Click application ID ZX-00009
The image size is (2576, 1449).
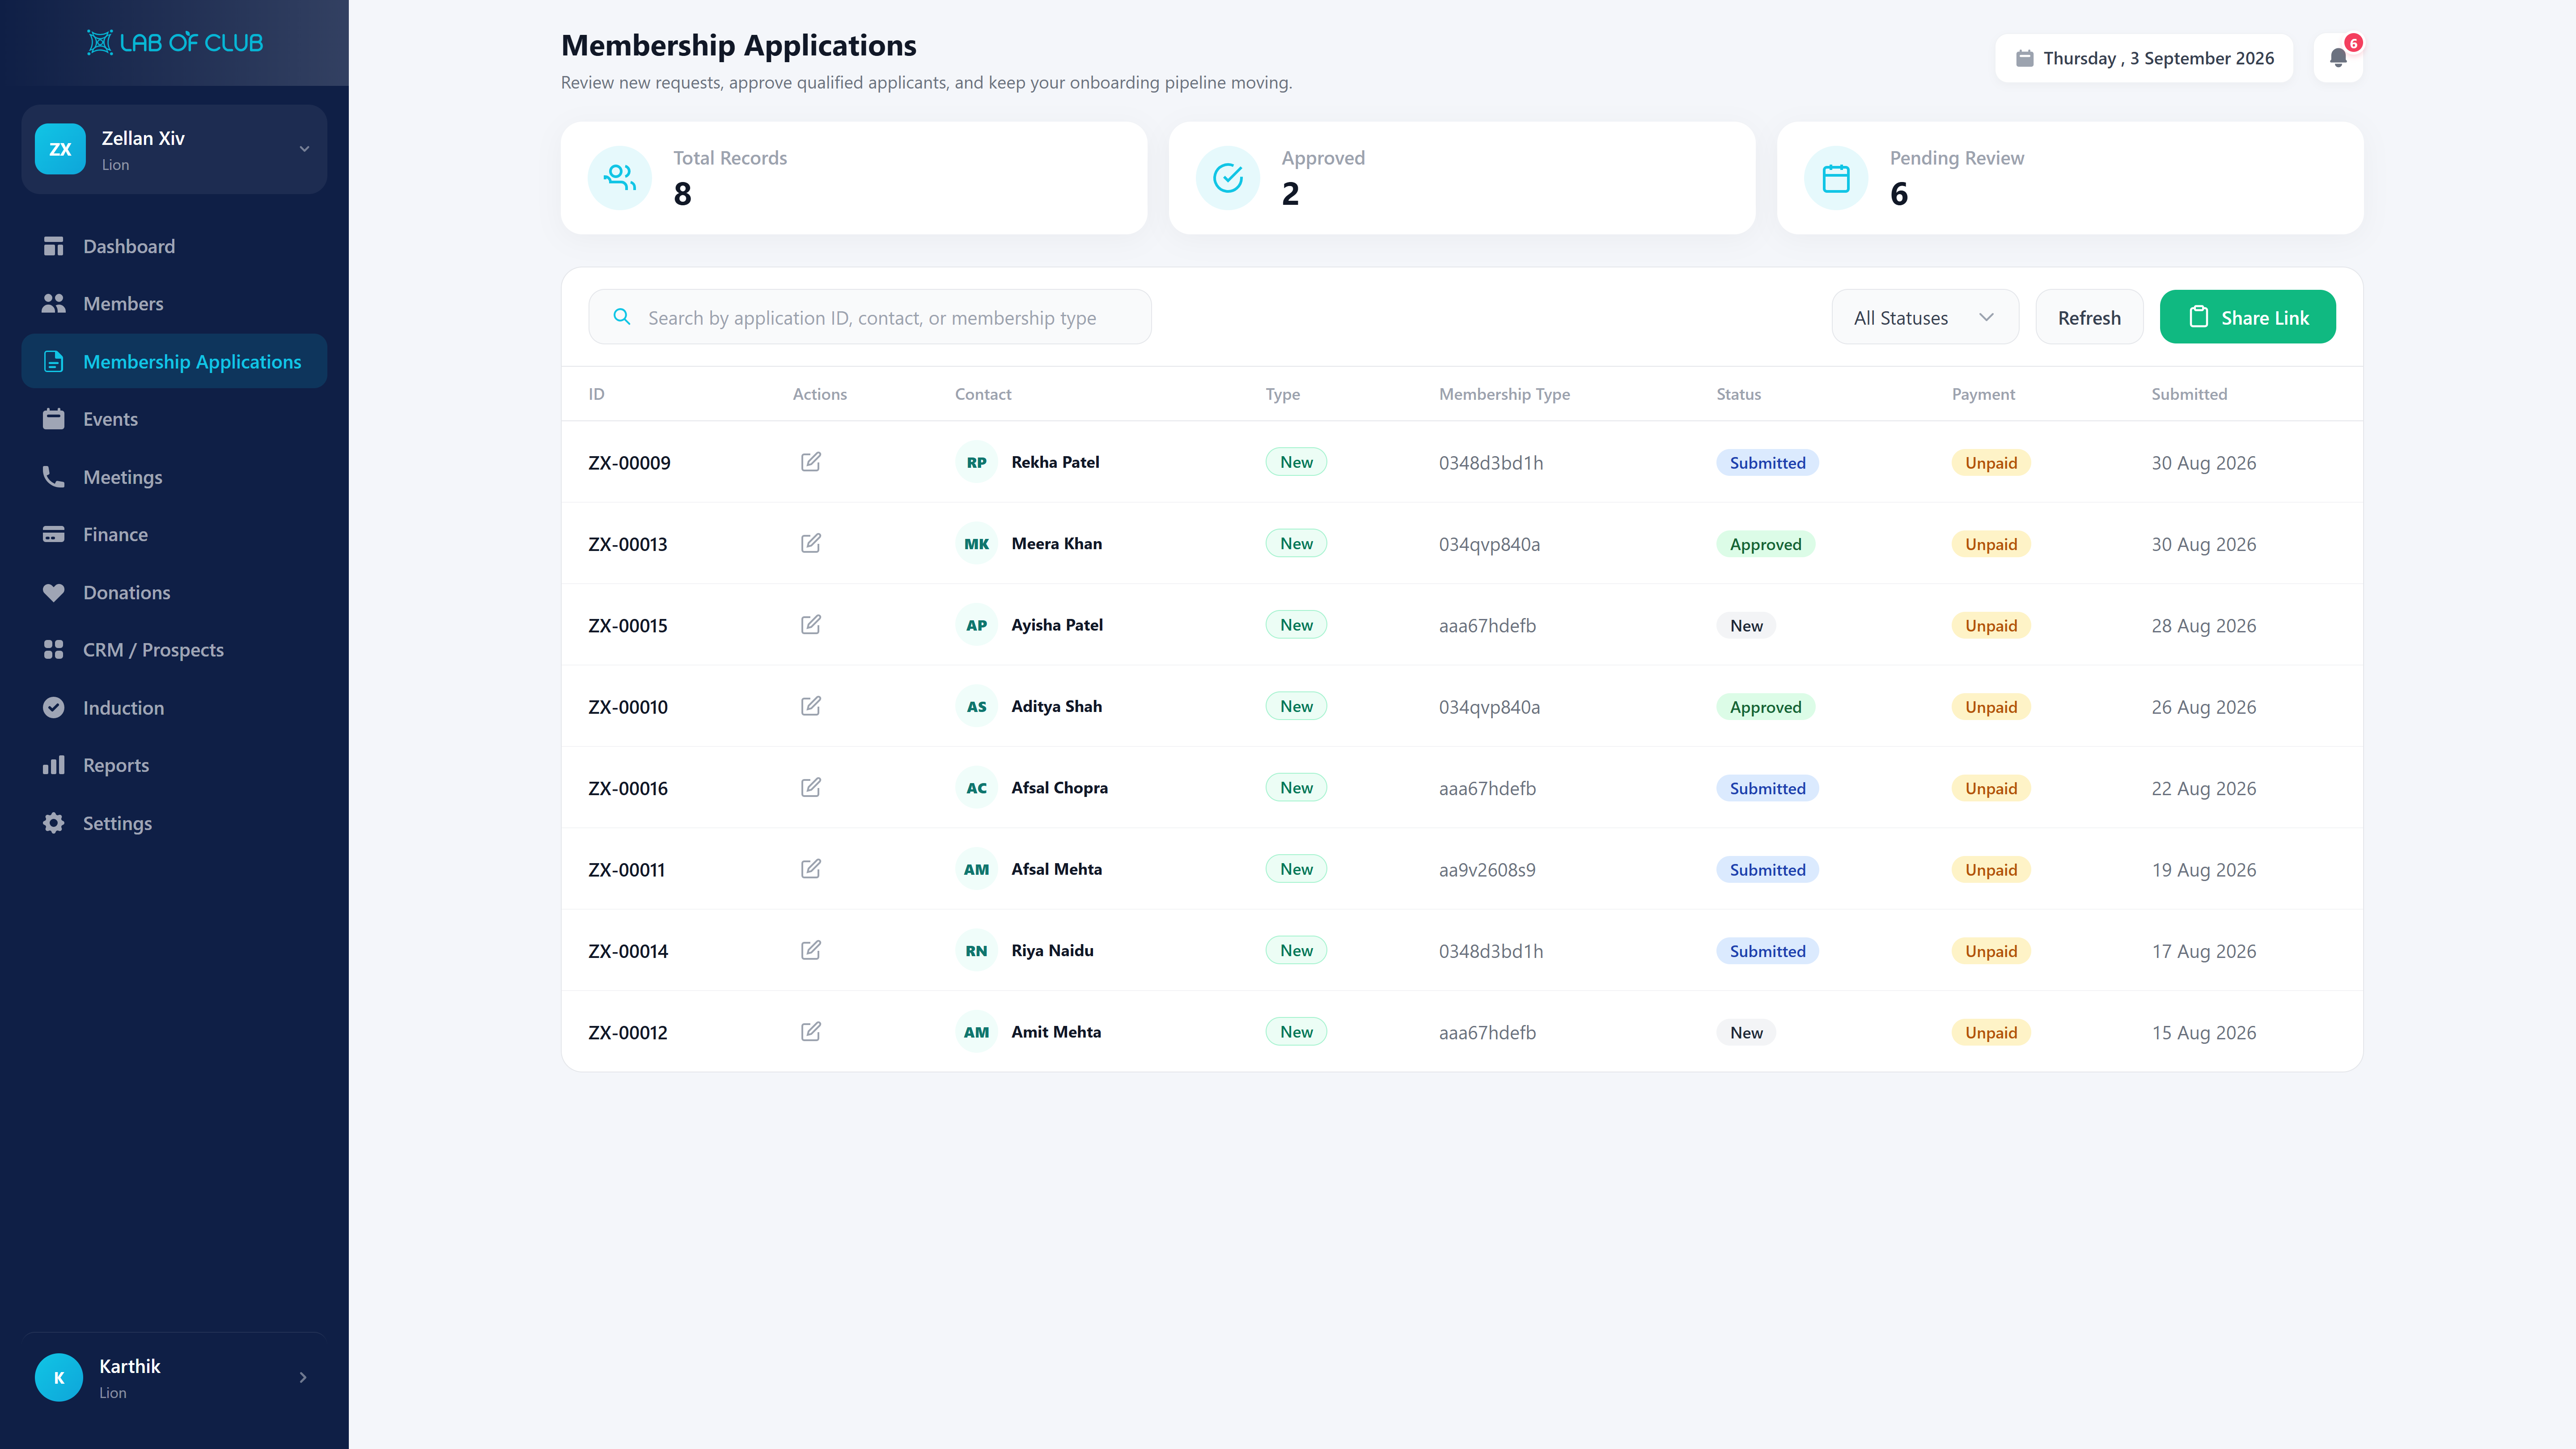[629, 463]
